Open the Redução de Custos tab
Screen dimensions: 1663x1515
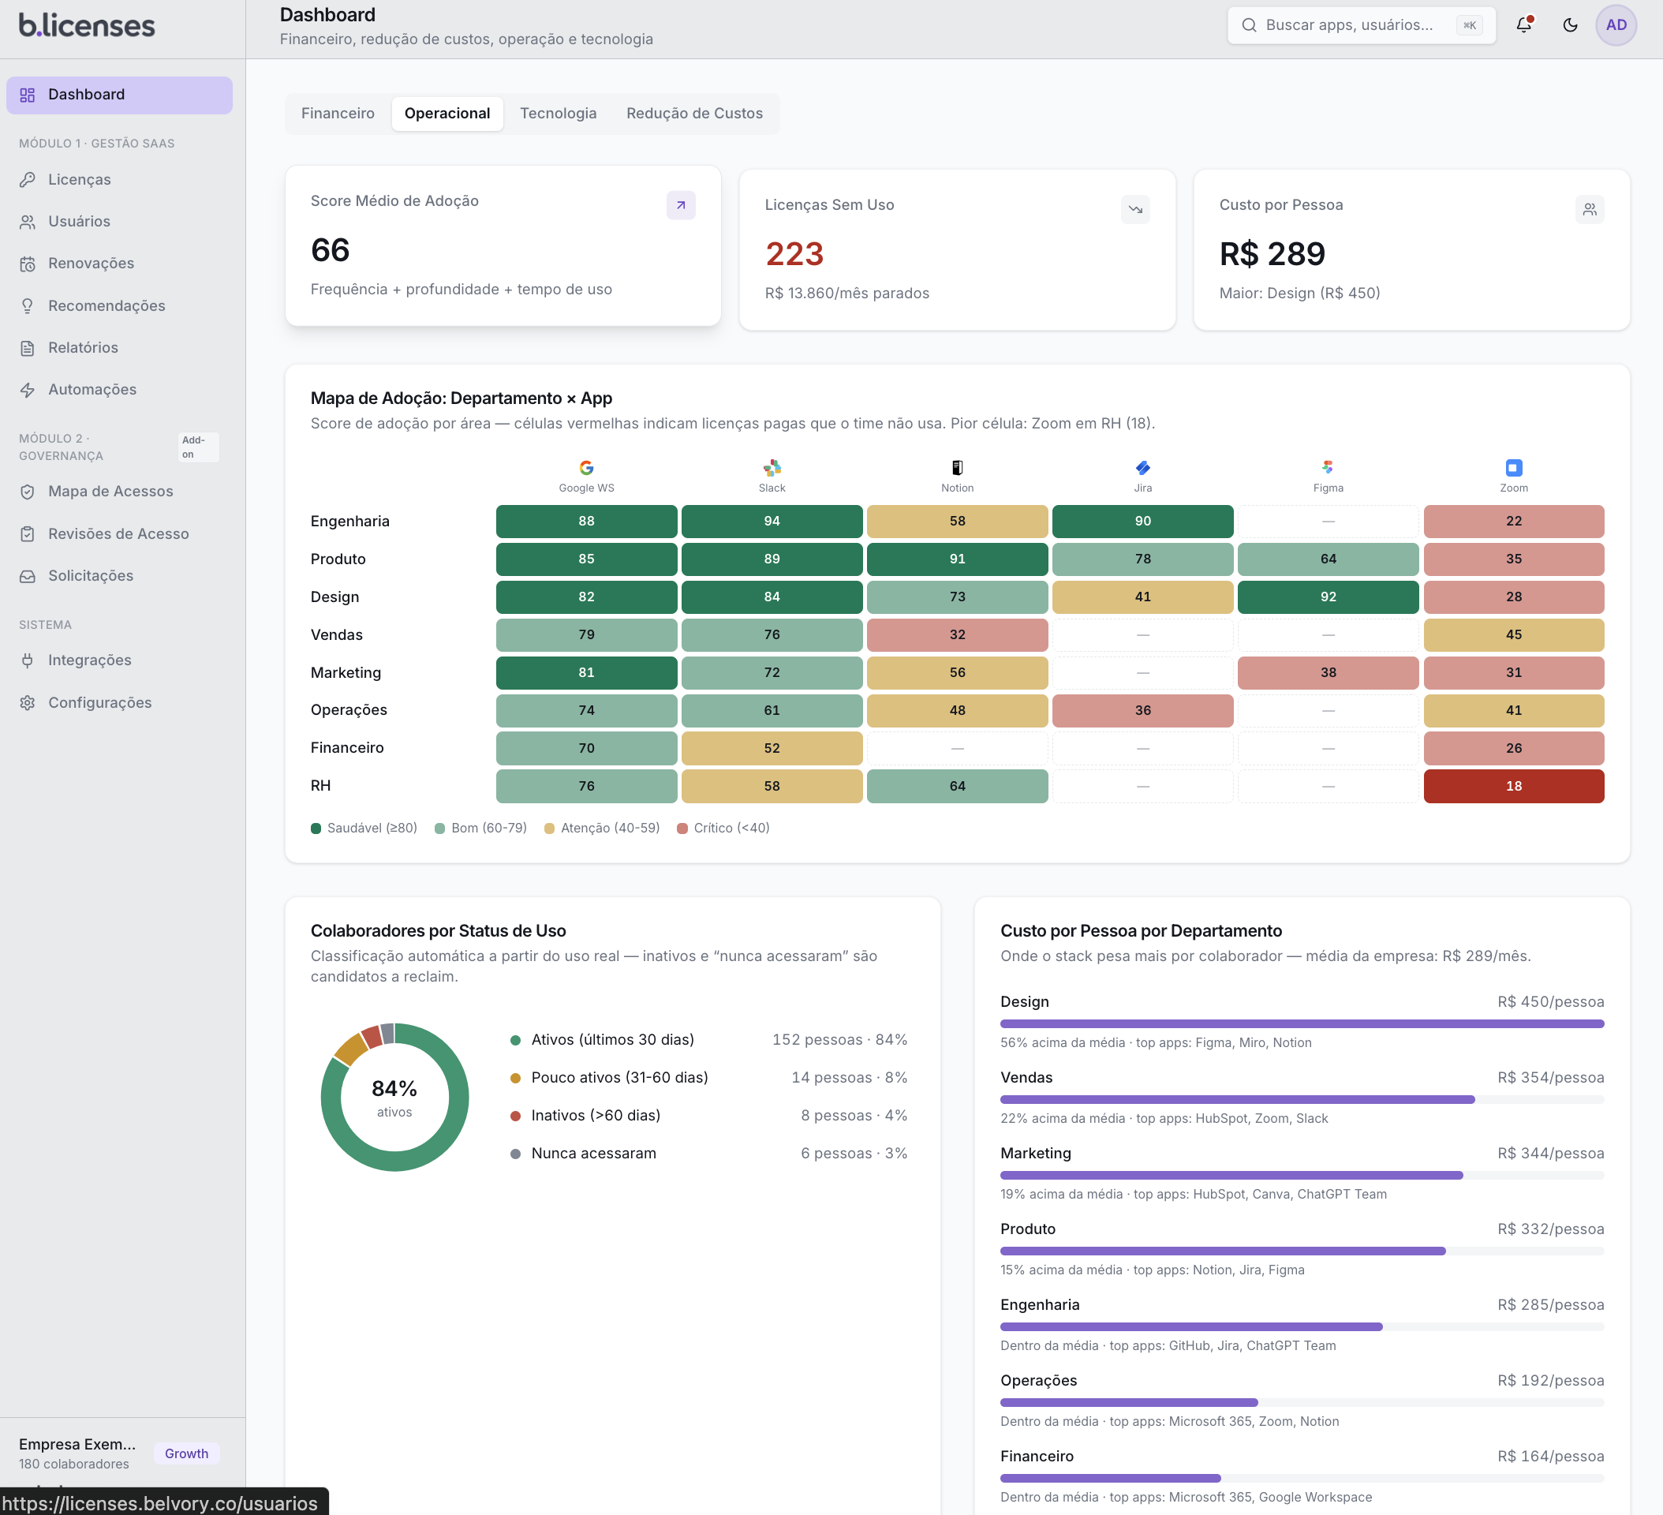[693, 113]
